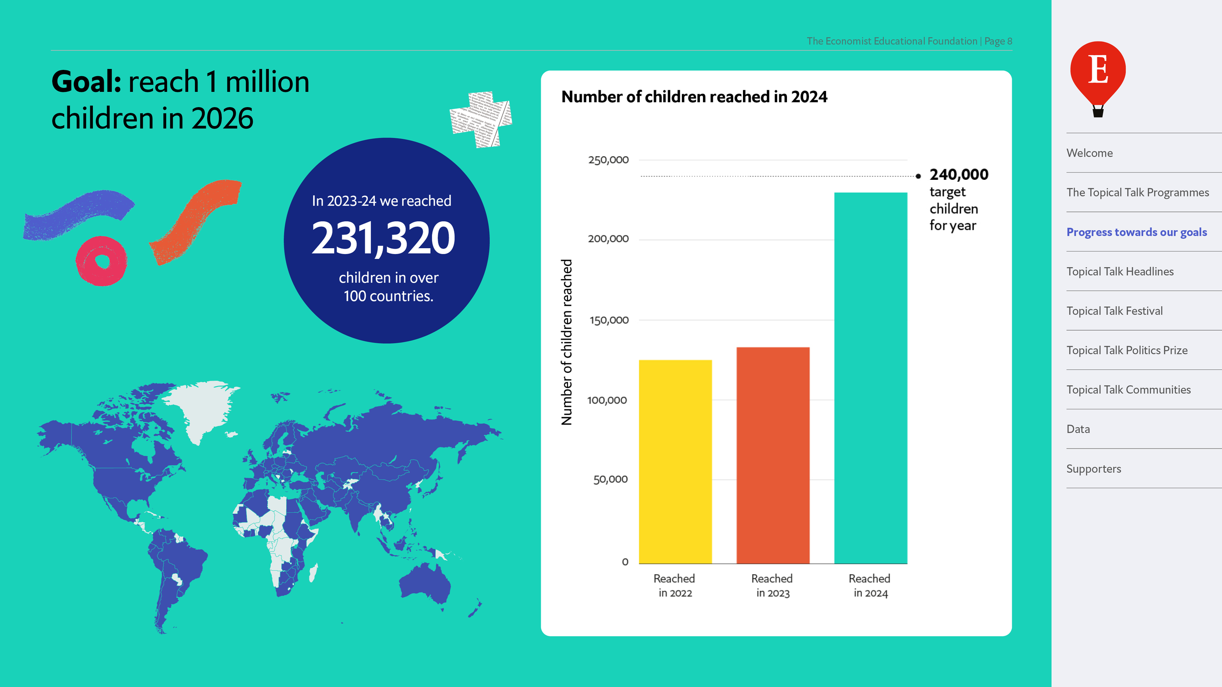Click the Economist red balloon logo
Viewport: 1222px width, 687px height.
1098,79
